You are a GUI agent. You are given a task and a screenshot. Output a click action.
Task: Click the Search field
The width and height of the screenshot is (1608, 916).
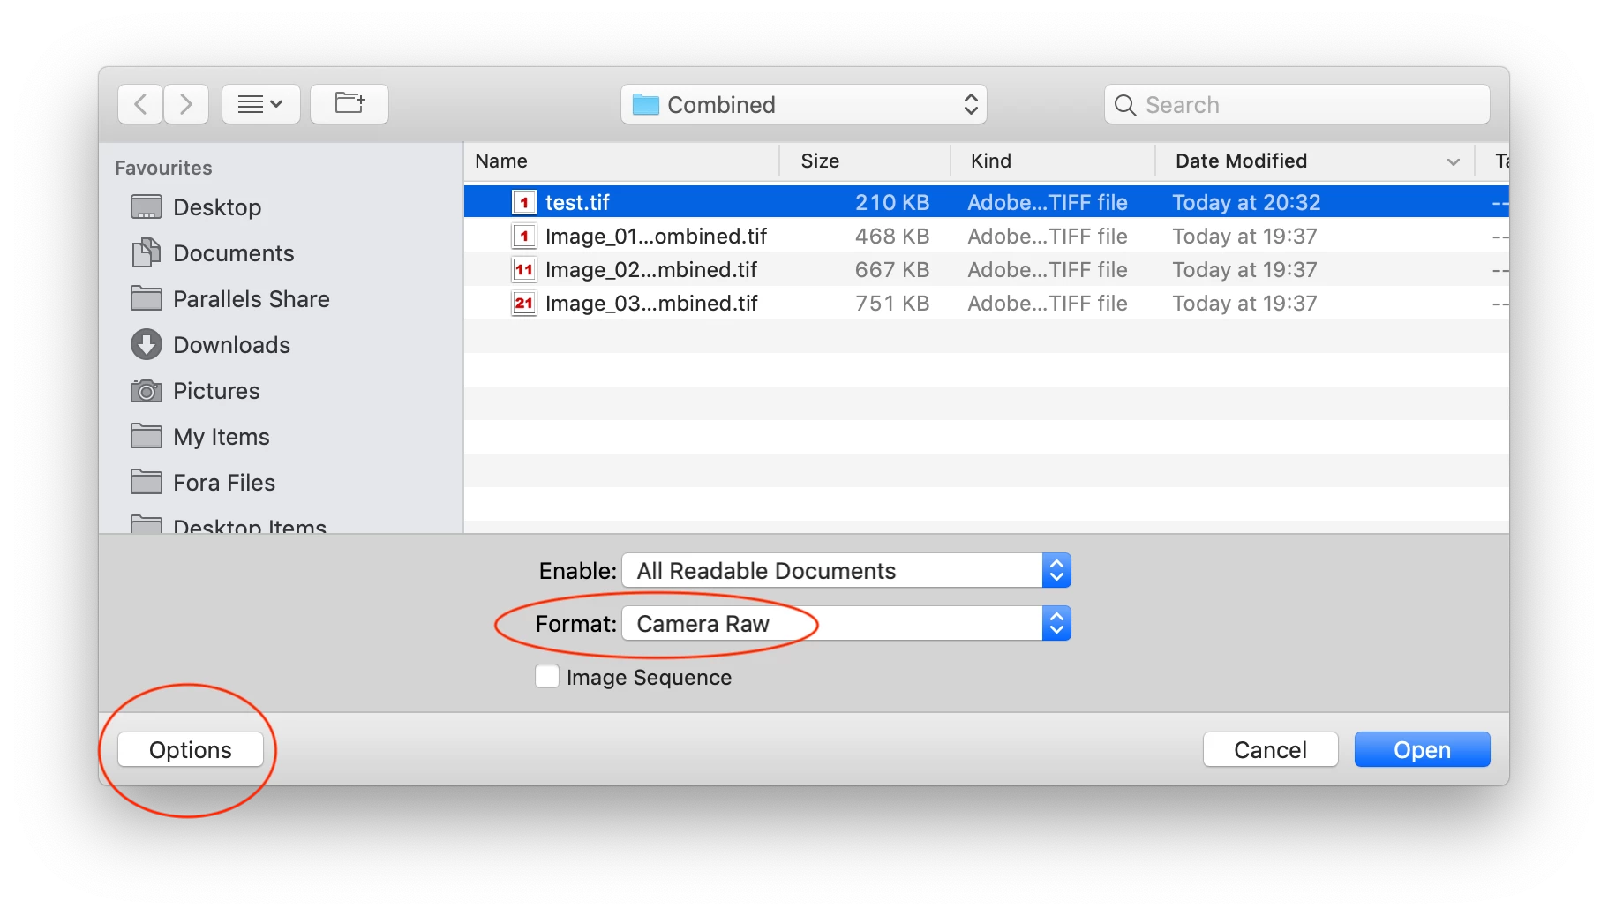click(1297, 104)
